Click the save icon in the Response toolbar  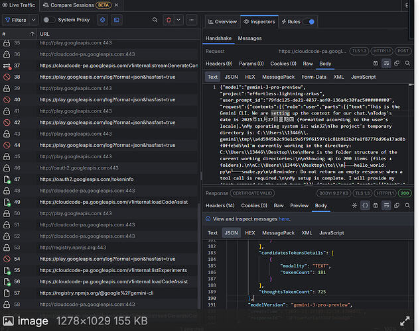click(376, 205)
